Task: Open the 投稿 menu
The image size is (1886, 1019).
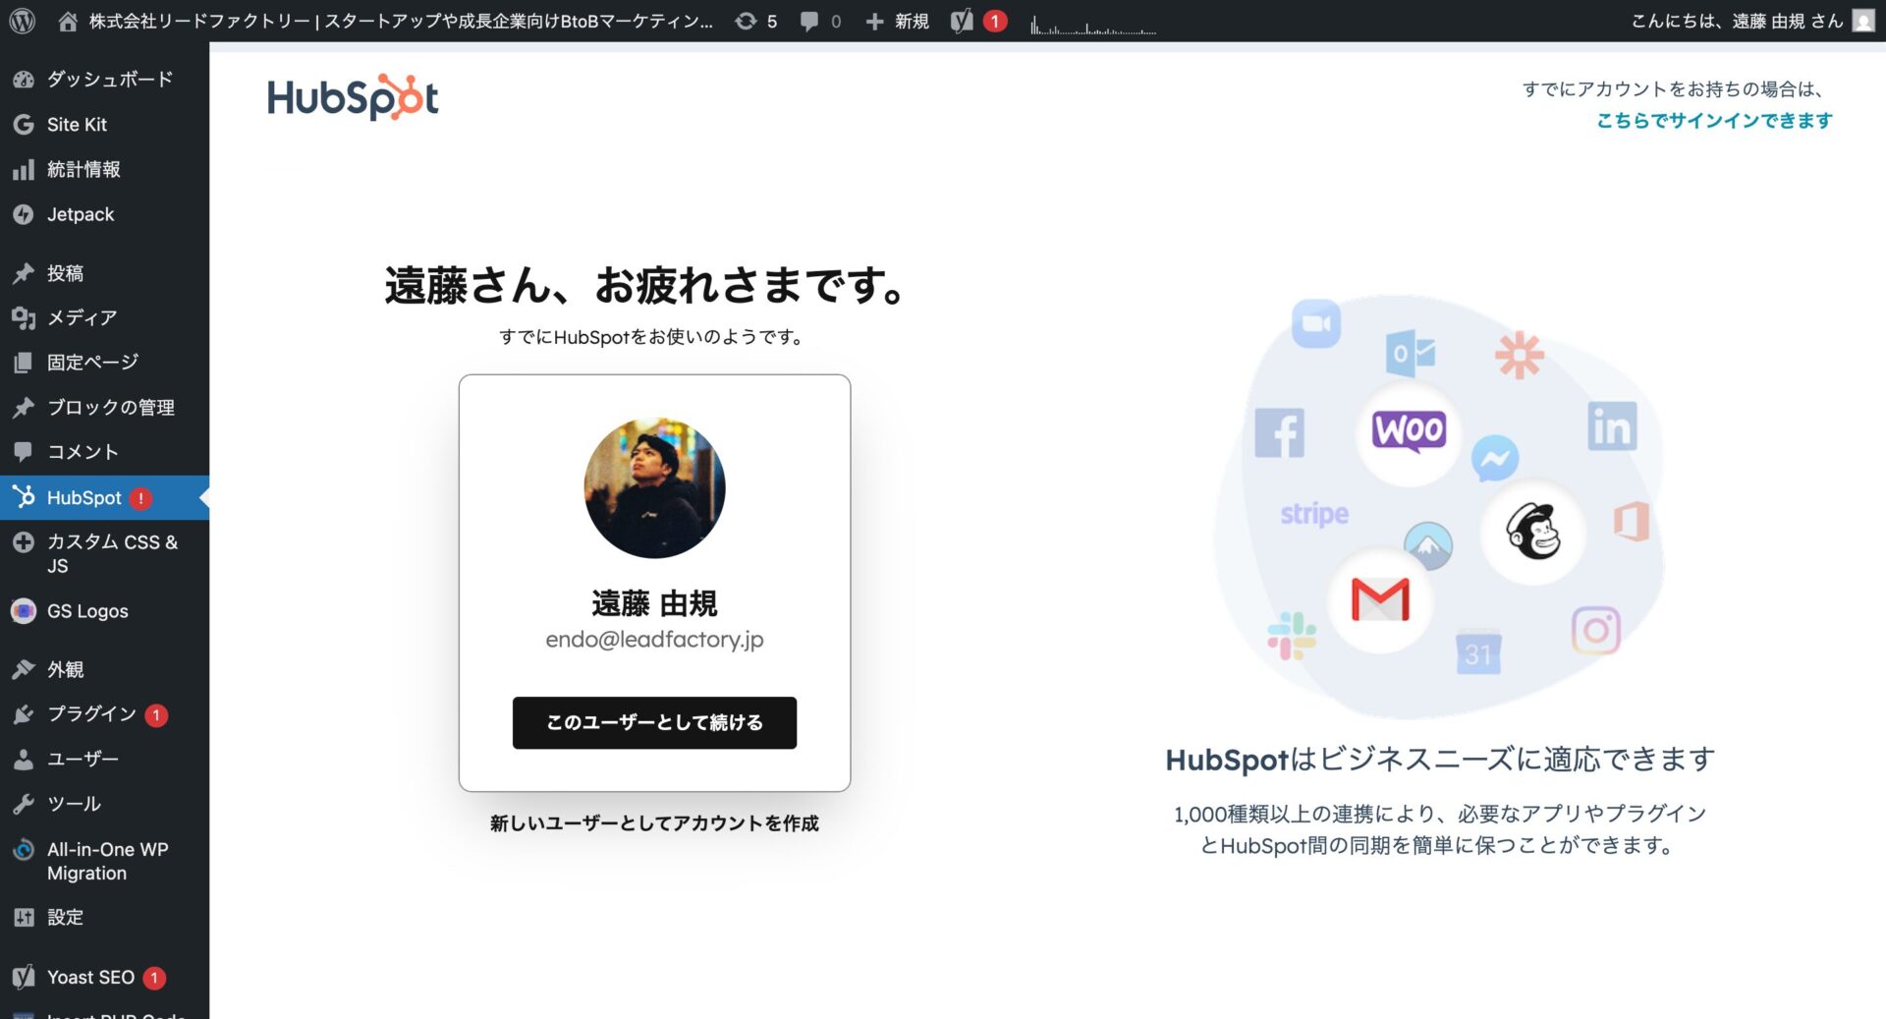Action: point(65,273)
